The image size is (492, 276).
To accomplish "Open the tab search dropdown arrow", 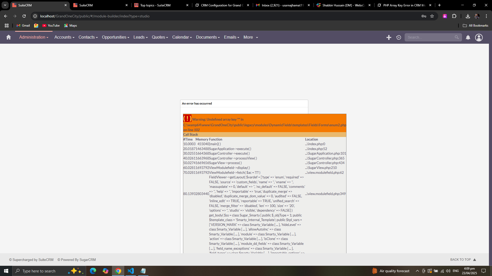I will coord(5,5).
